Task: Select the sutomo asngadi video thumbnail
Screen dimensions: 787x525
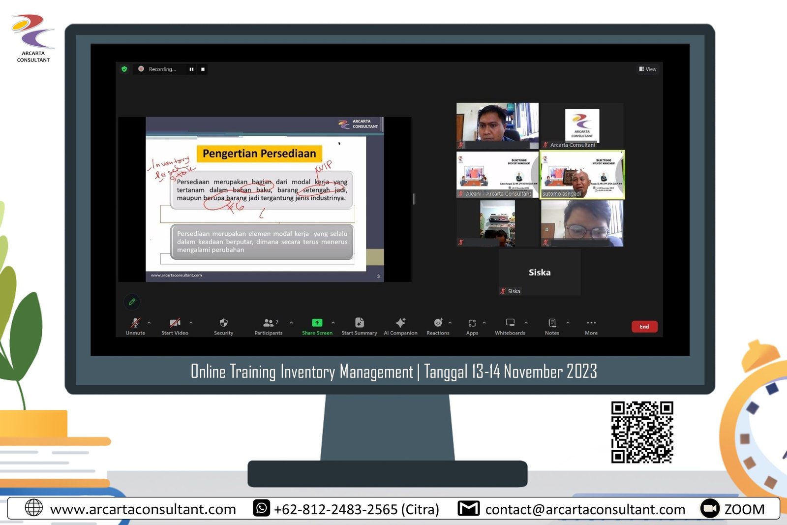Action: click(x=582, y=175)
